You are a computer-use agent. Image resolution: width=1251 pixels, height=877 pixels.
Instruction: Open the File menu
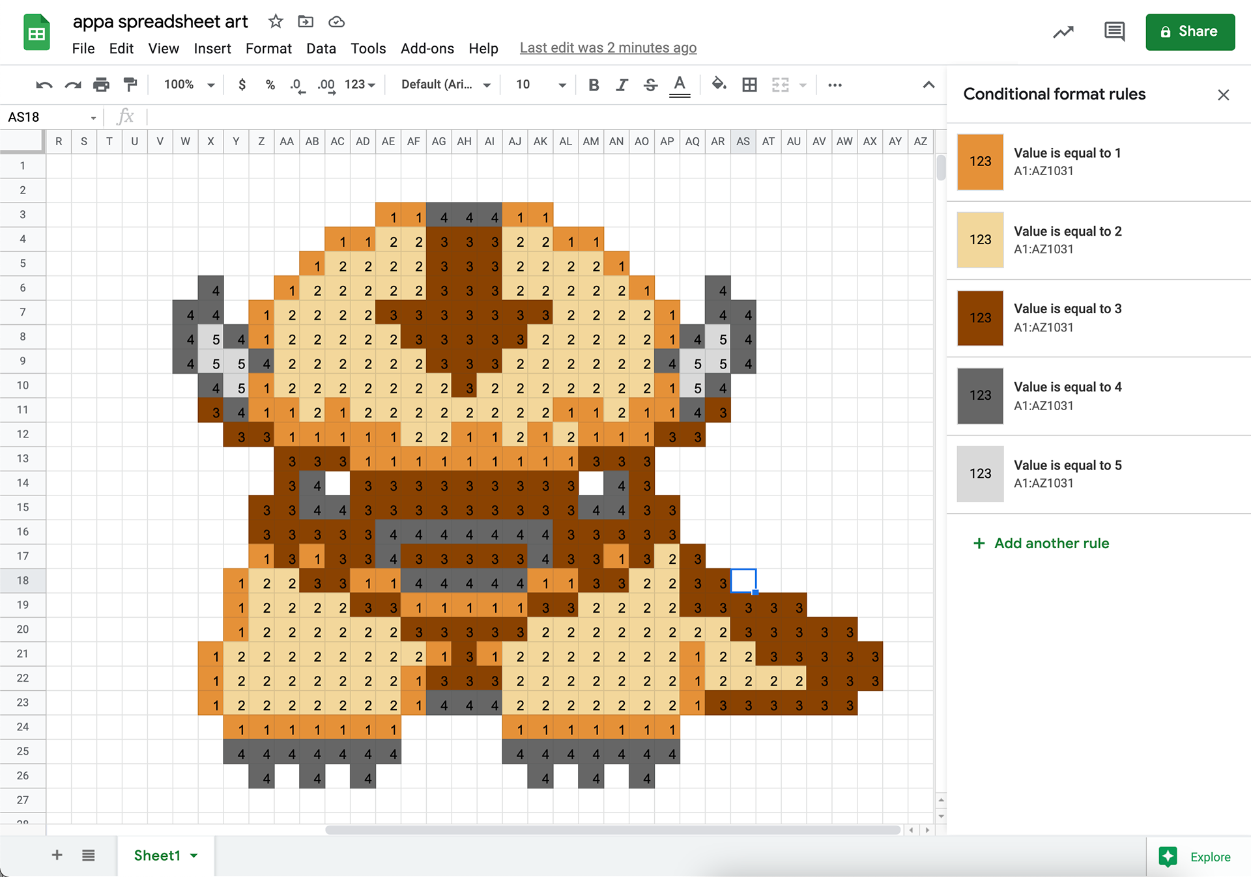(x=83, y=48)
